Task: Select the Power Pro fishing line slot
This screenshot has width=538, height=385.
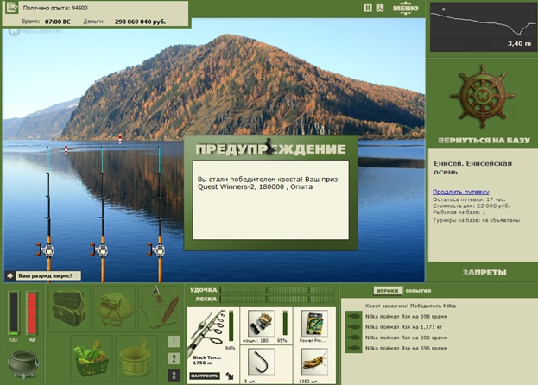Action: [x=314, y=325]
